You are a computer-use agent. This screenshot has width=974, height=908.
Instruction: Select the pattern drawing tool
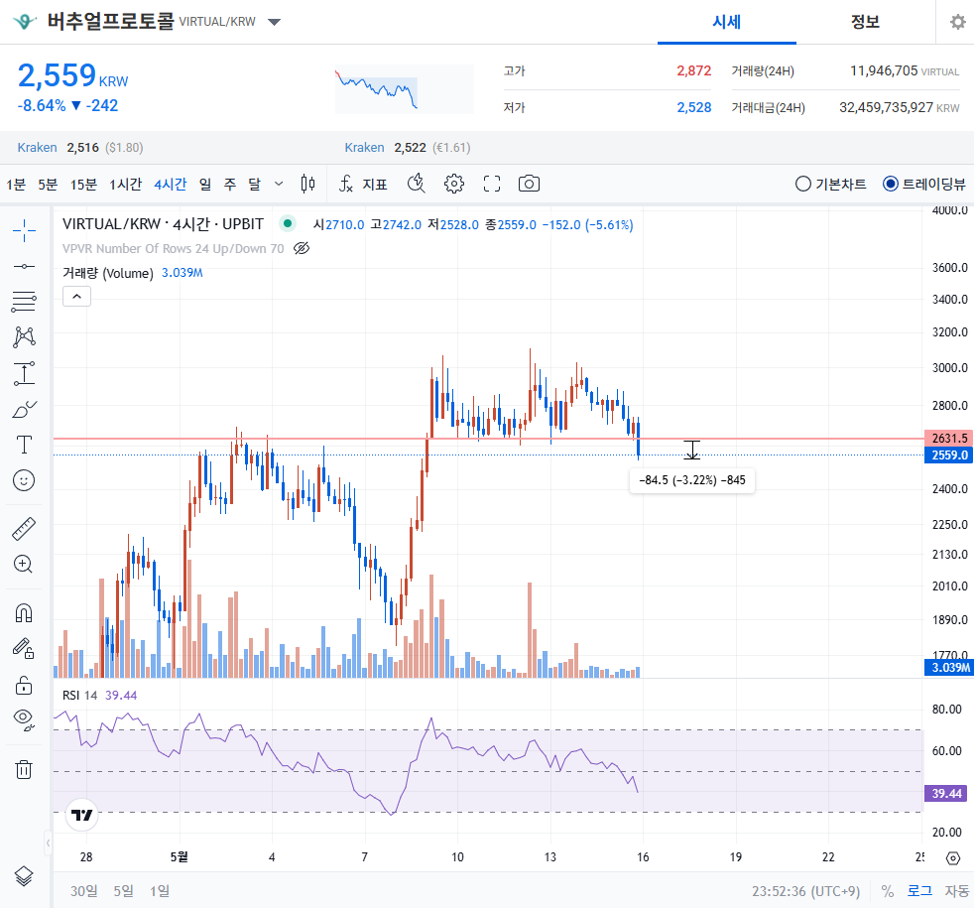click(24, 336)
